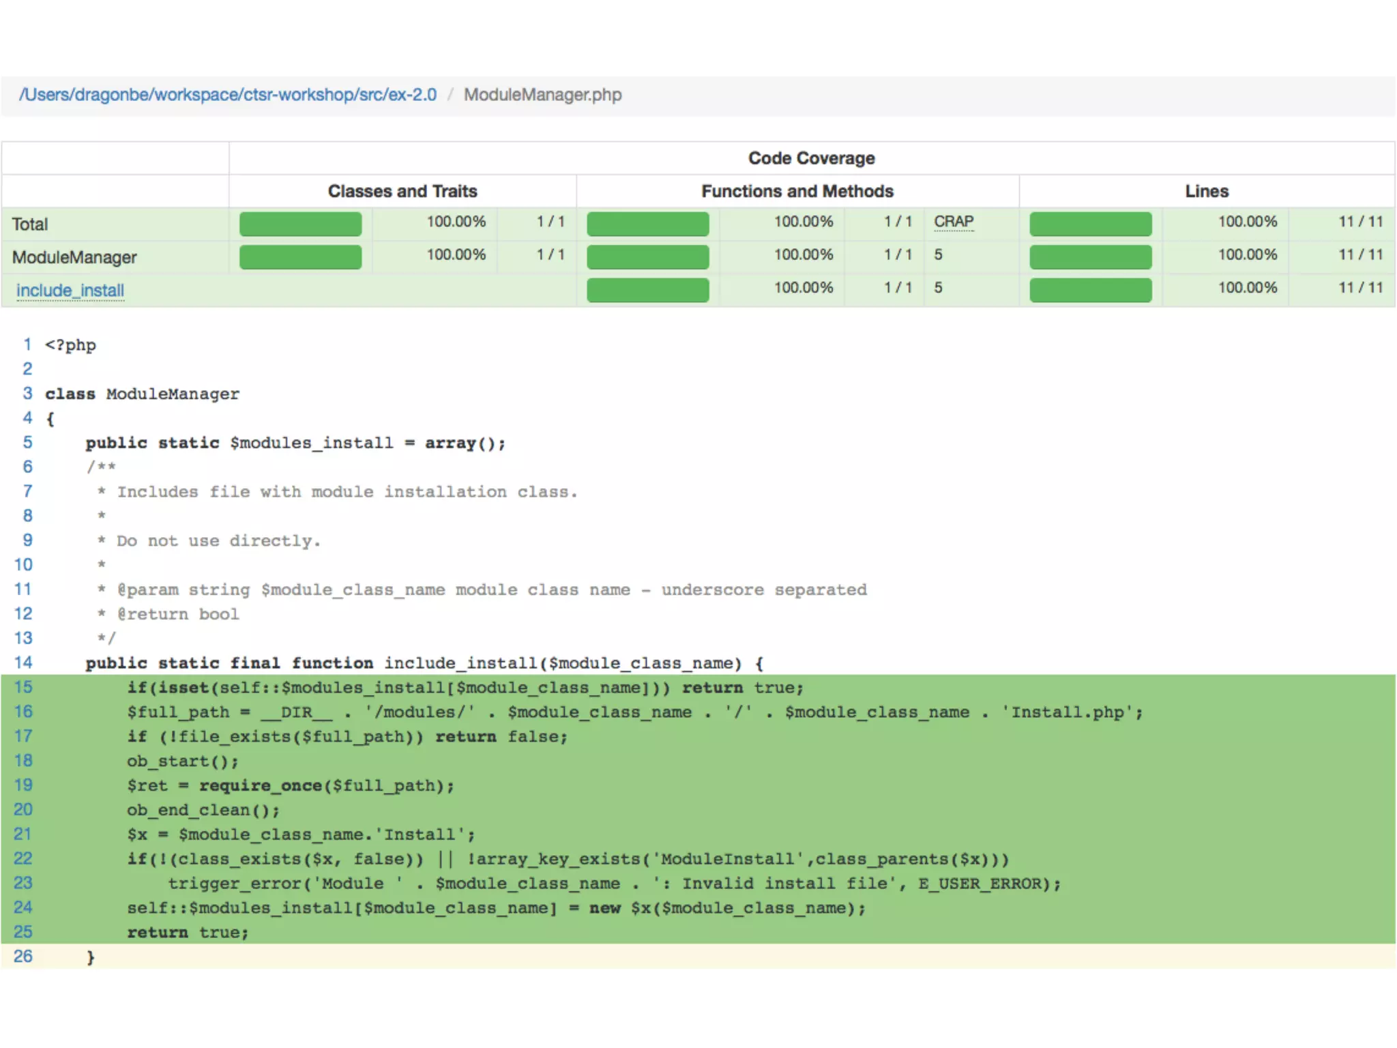Click the Functions and Methods column header
This screenshot has height=1048, width=1397.
point(797,191)
